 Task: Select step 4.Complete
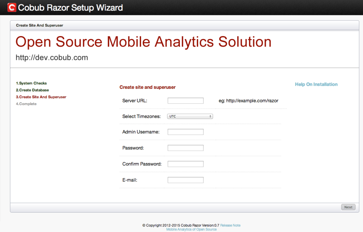click(26, 104)
